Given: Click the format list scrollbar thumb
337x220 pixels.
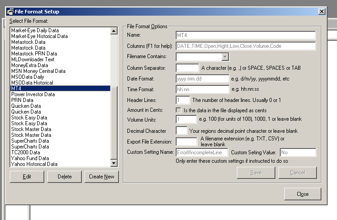Looking at the screenshot, I should [114, 123].
